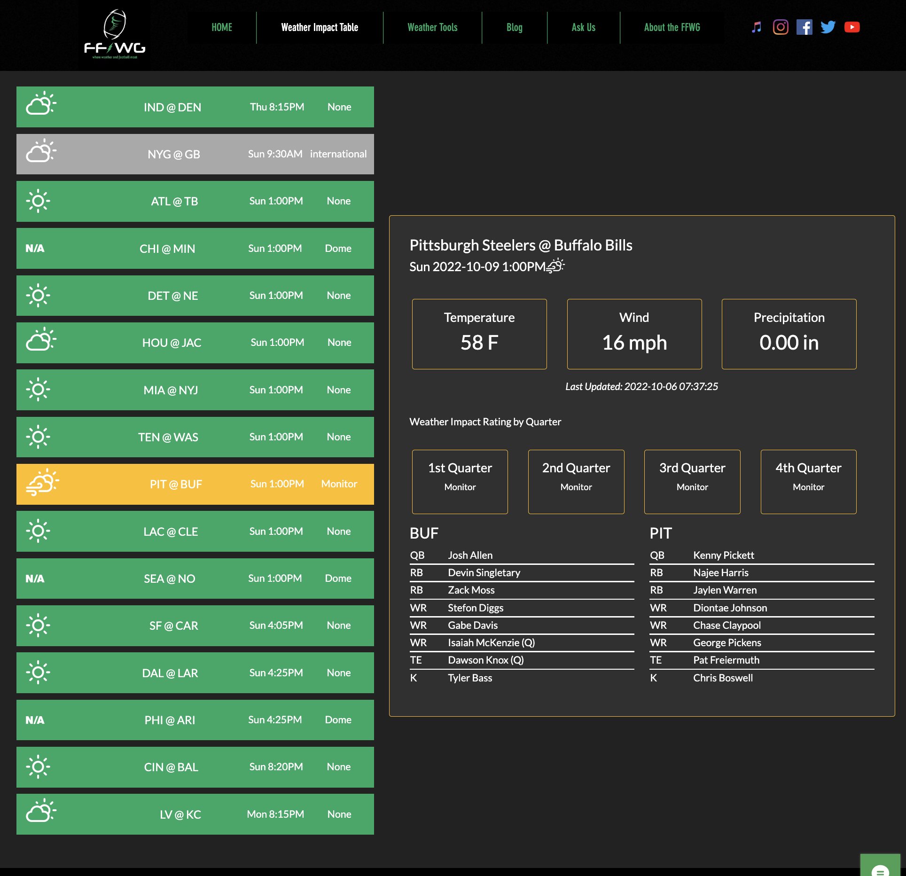This screenshot has height=876, width=906.
Task: Open Weather Tools menu
Action: pyautogui.click(x=432, y=27)
